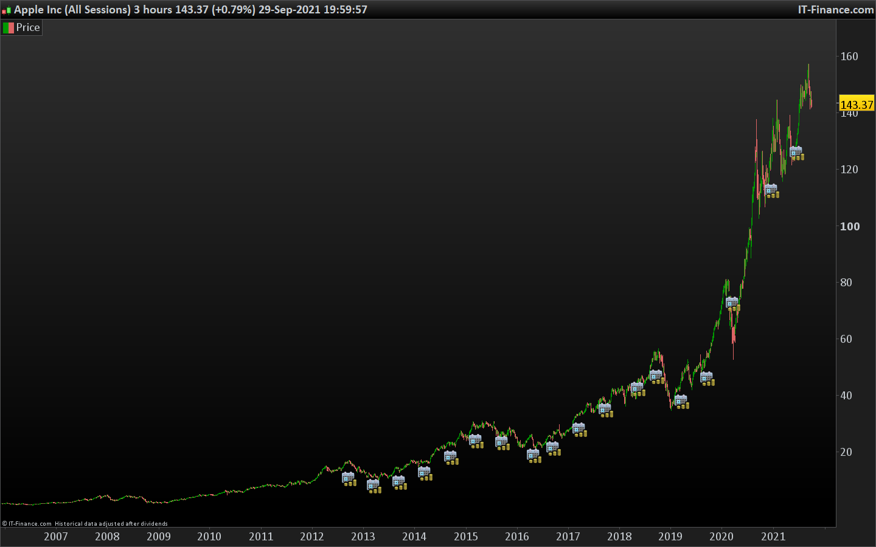Click the 20 price axis label
876x547 pixels.
point(846,452)
